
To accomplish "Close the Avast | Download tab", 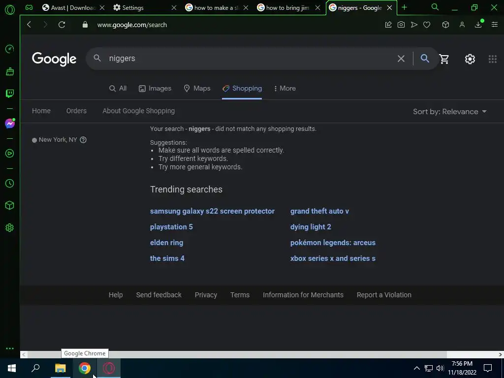I will [102, 7].
